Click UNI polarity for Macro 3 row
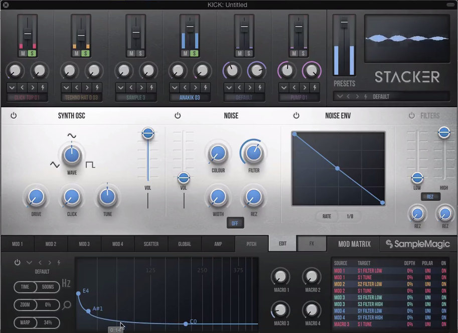458x333 pixels. pyautogui.click(x=427, y=324)
